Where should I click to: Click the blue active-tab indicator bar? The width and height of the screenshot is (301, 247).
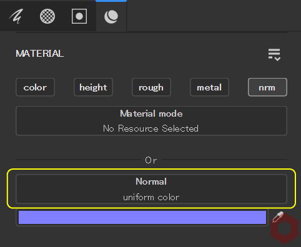pyautogui.click(x=111, y=1)
